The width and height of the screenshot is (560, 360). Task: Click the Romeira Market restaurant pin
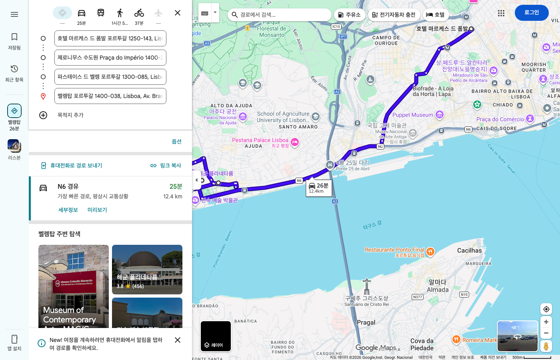tap(456, 340)
